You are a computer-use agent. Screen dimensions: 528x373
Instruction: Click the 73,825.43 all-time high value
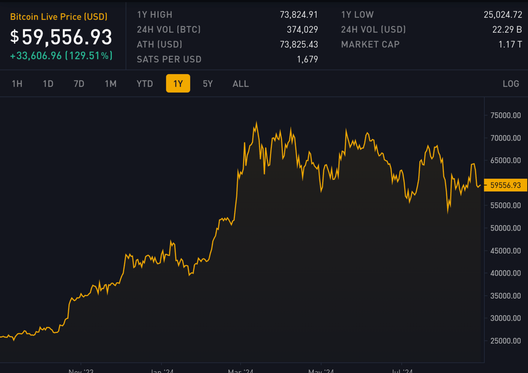tap(299, 44)
